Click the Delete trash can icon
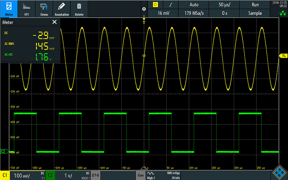The image size is (288, 180). pos(79,9)
